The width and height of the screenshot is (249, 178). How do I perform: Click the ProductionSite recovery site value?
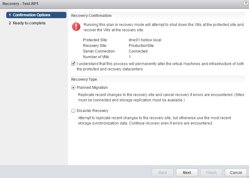(x=141, y=46)
